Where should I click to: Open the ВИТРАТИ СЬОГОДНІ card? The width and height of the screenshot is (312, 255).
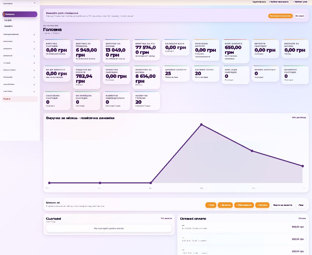tap(265, 49)
